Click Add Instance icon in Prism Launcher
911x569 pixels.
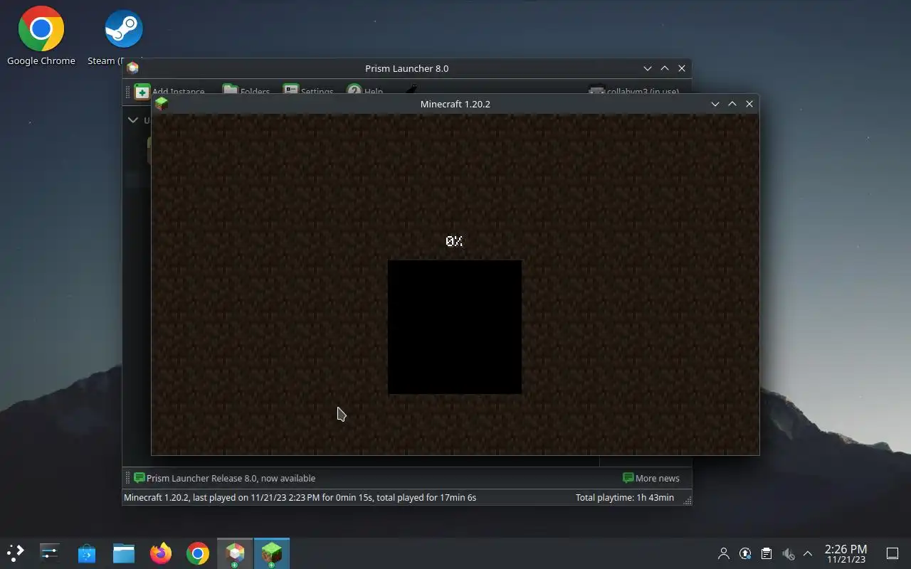(x=142, y=91)
